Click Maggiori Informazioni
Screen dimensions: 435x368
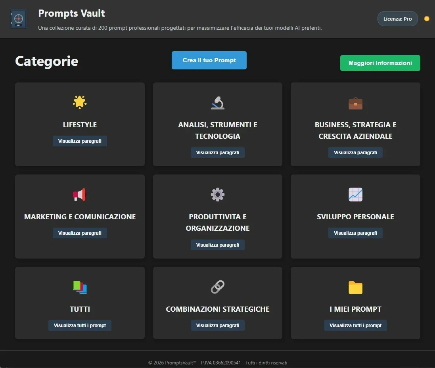click(x=379, y=63)
